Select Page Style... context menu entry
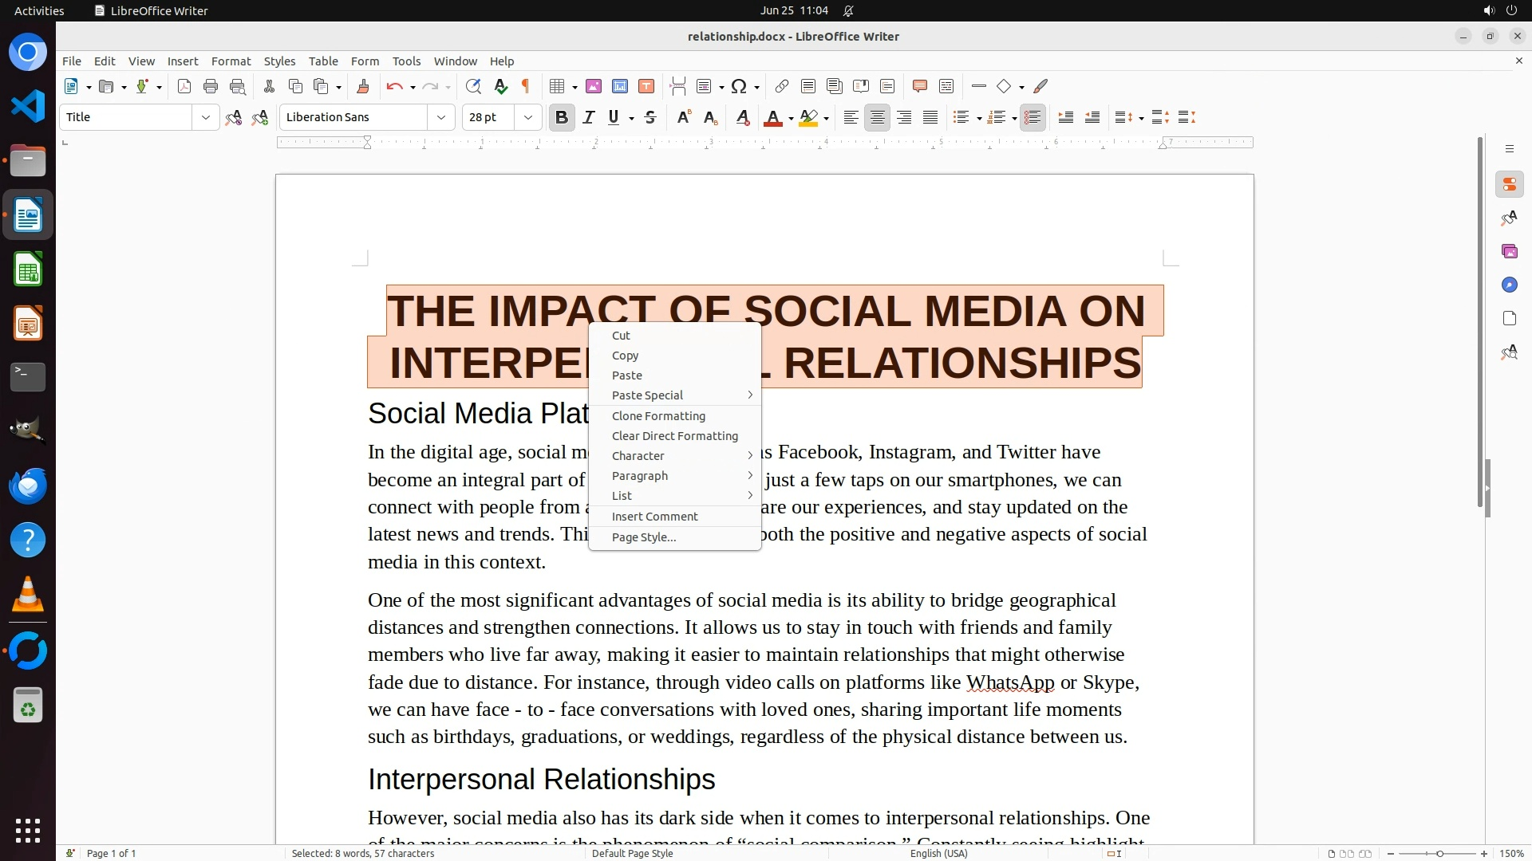 tap(643, 537)
